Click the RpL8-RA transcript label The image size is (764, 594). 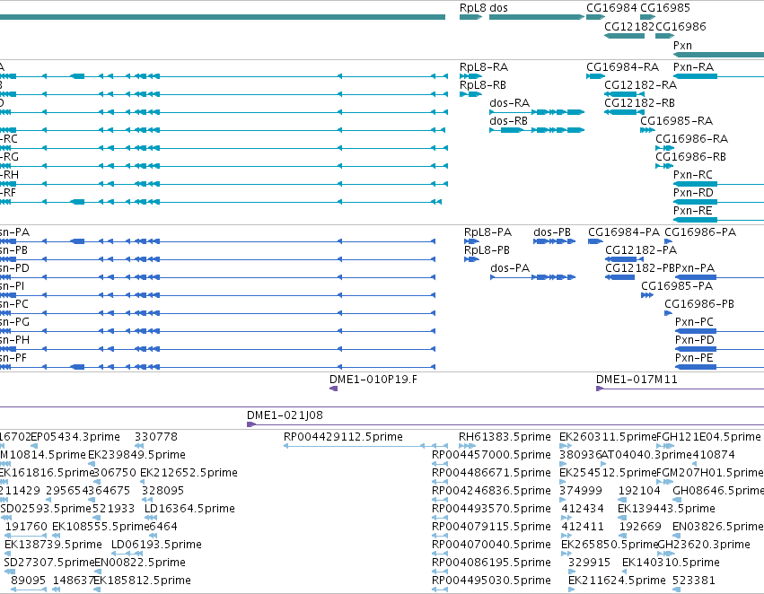tap(484, 67)
